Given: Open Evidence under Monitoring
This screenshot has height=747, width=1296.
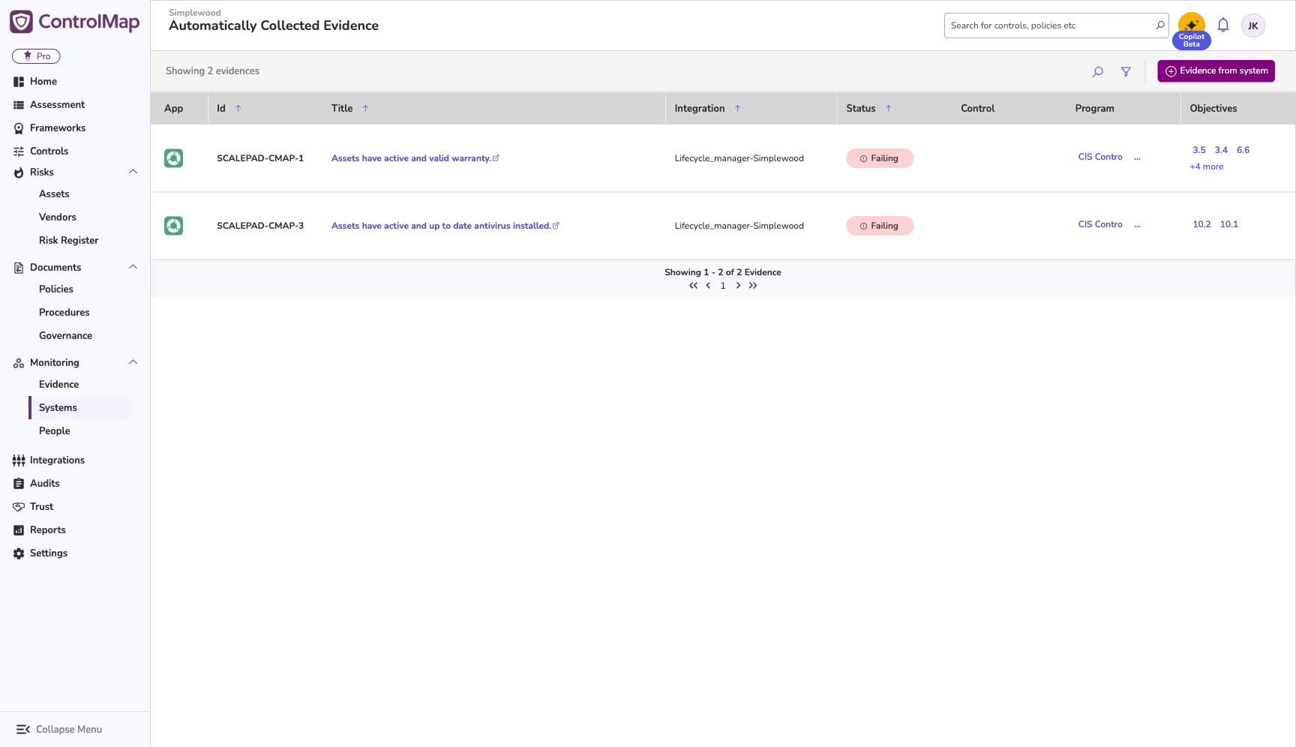Looking at the screenshot, I should (x=59, y=385).
